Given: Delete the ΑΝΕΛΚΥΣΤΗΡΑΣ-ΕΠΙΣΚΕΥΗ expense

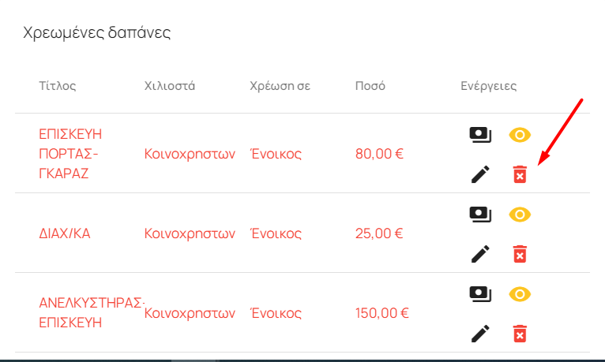Looking at the screenshot, I should pyautogui.click(x=520, y=334).
